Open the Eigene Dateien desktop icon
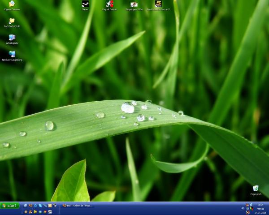269x215 pixels. coord(12,5)
